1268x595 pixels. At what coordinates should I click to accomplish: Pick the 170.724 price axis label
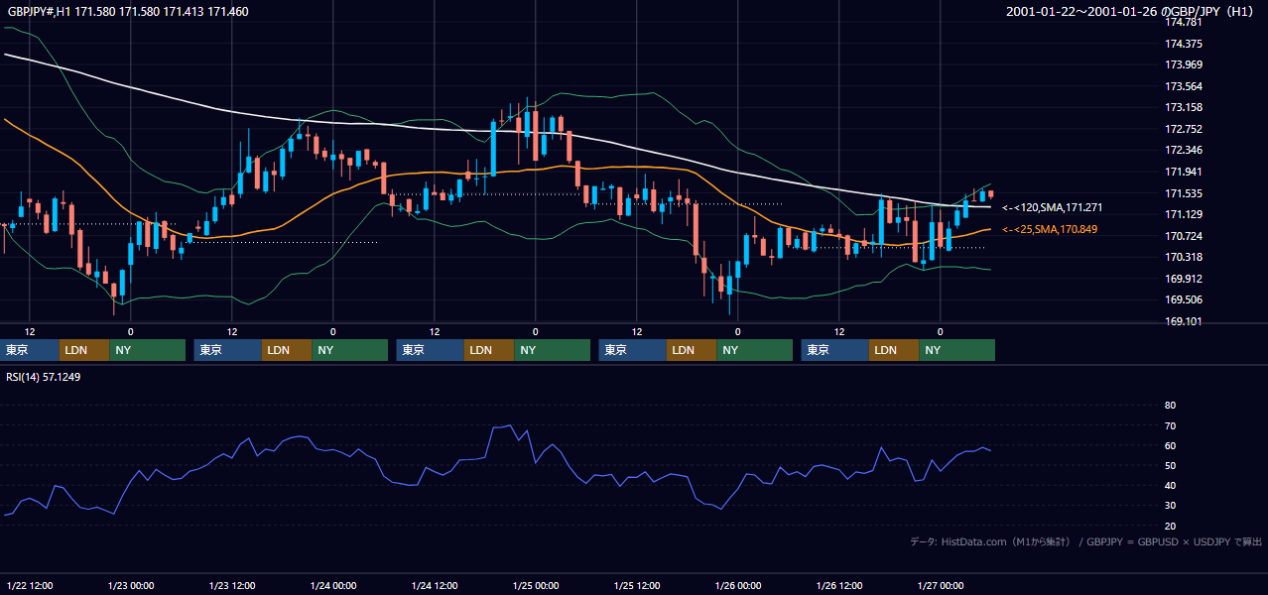click(1183, 236)
